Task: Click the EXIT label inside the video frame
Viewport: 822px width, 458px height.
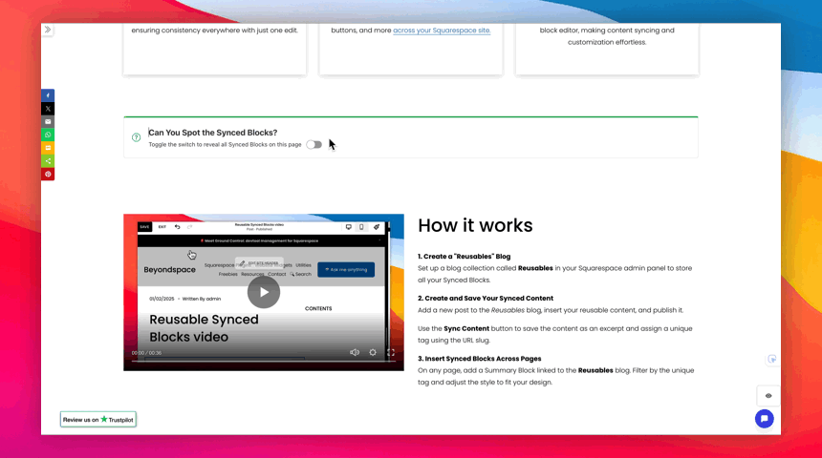Action: pos(162,227)
